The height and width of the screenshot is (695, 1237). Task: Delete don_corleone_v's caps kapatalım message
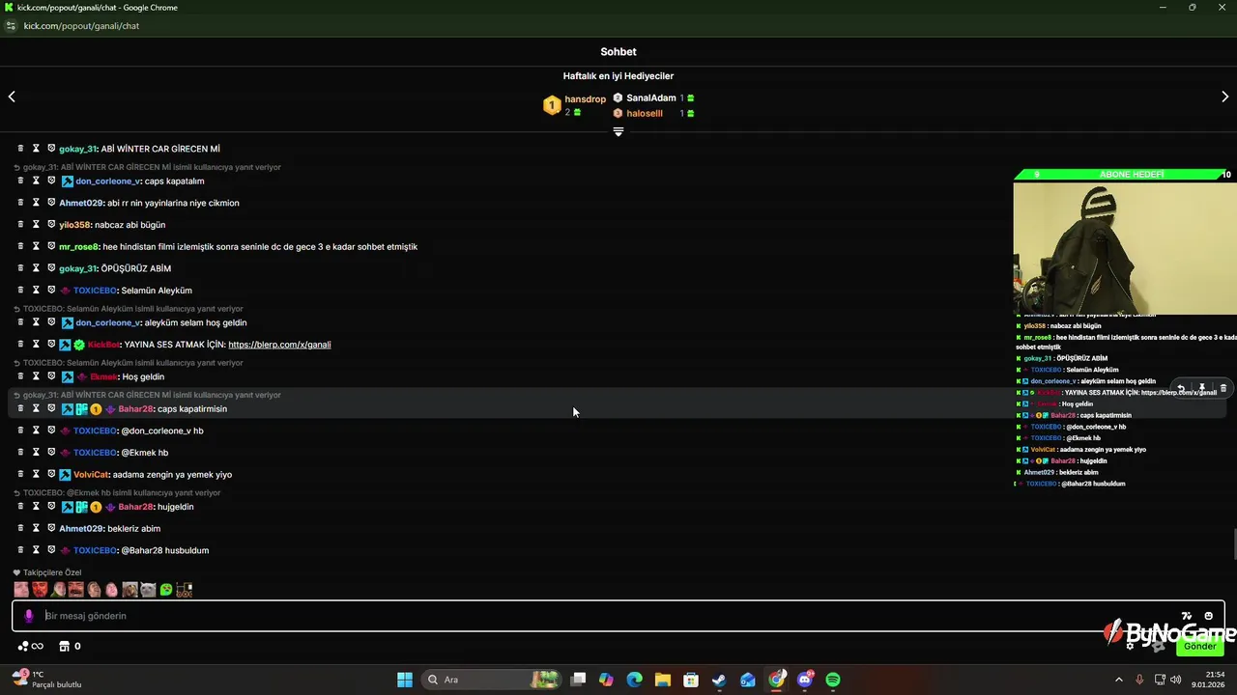click(20, 181)
